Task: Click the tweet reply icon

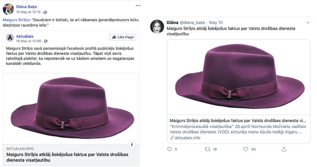Action: (169, 149)
